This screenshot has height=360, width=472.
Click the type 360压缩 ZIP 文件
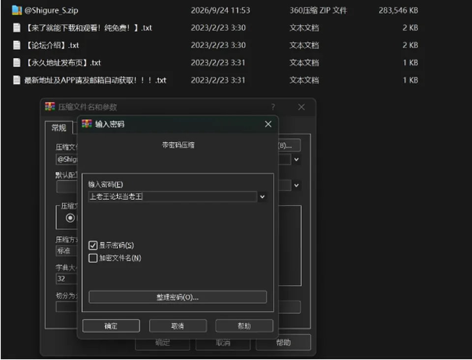point(318,10)
